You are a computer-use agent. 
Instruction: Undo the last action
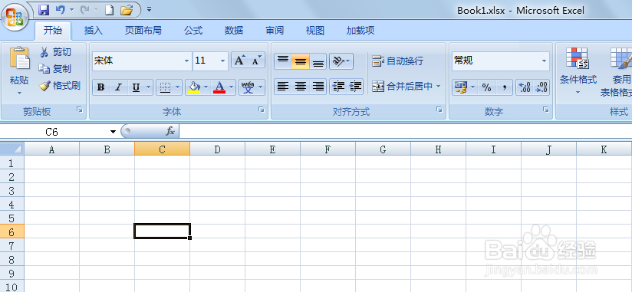point(61,10)
